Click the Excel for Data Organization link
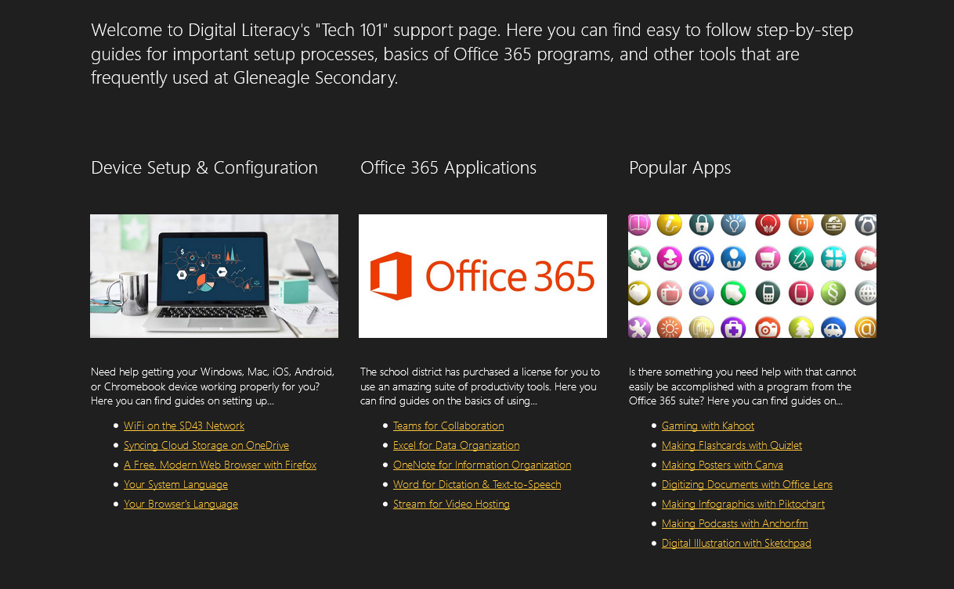 pos(456,445)
